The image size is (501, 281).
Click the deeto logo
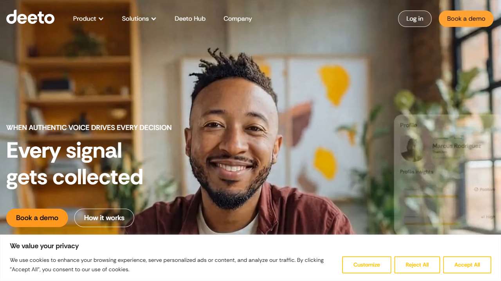[31, 17]
